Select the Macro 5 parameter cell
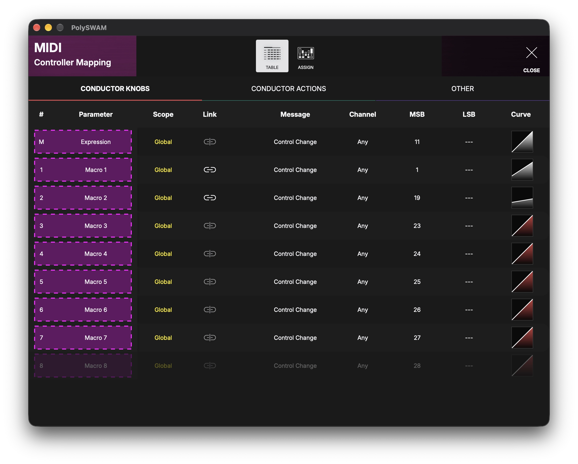 pos(83,281)
